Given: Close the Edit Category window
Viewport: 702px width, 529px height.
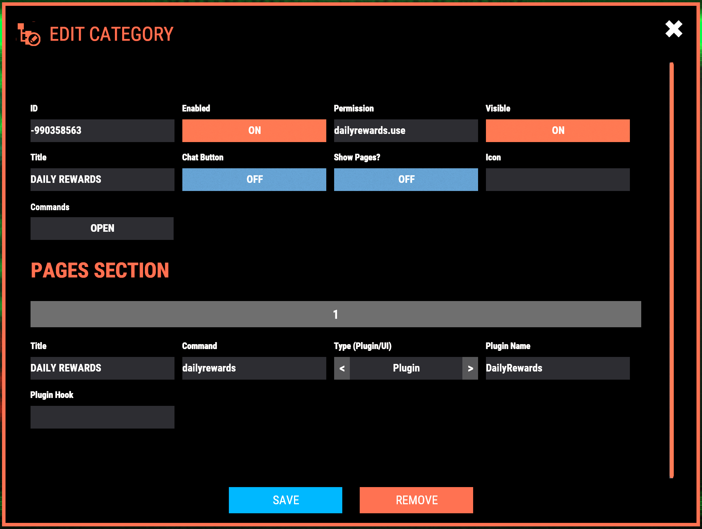Looking at the screenshot, I should click(674, 29).
